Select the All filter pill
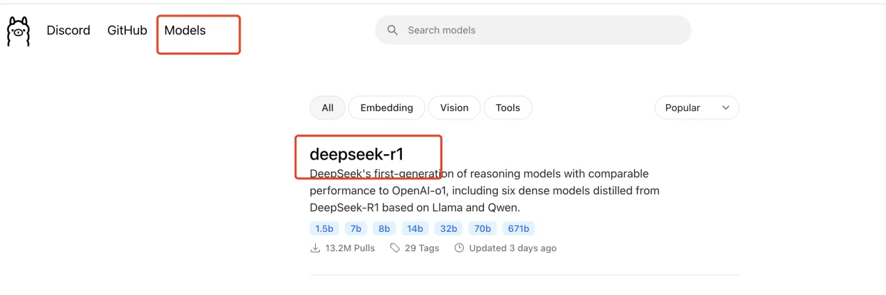This screenshot has width=886, height=295. pos(328,108)
